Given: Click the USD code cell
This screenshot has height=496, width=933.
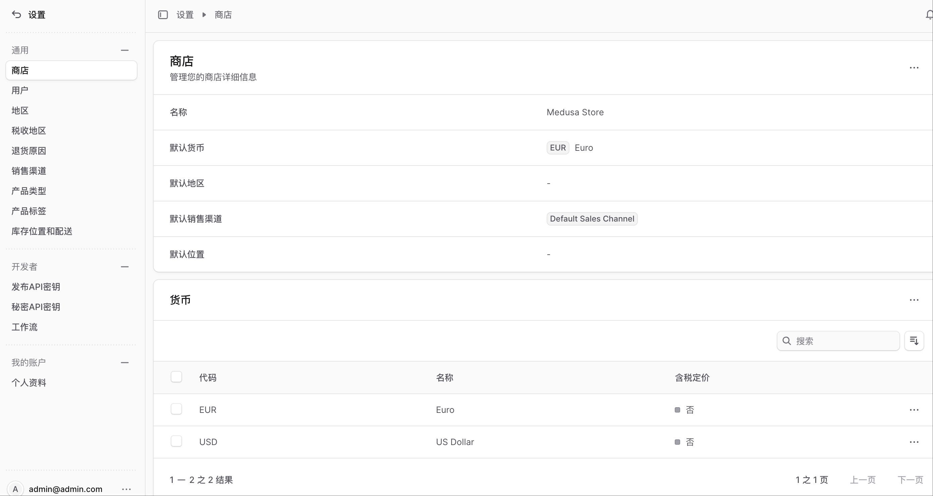Looking at the screenshot, I should pos(208,442).
